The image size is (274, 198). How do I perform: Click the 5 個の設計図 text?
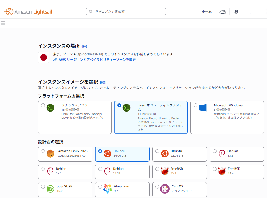point(222,110)
